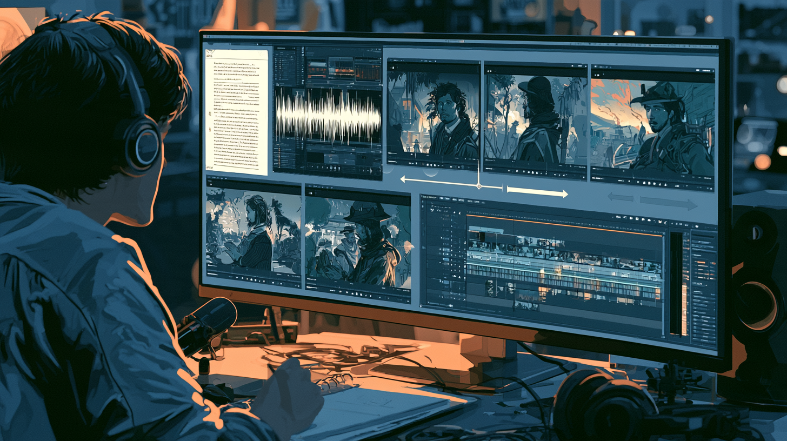Select the curly-haired man video preview
Viewport: 787px width, 441px height.
coord(433,113)
